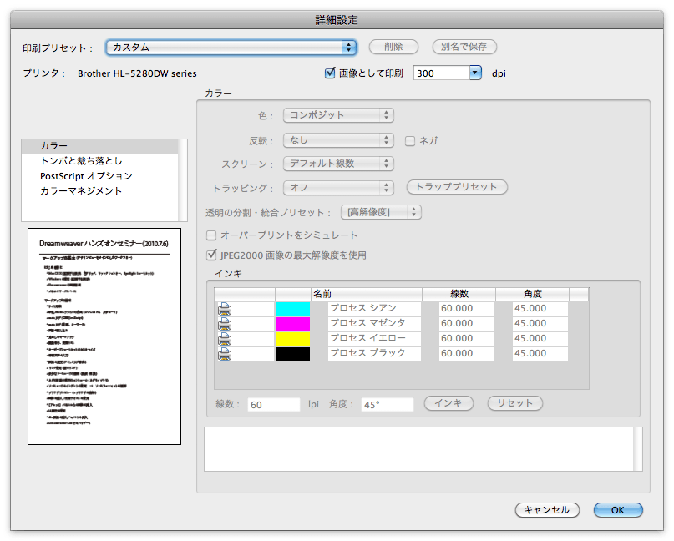The height and width of the screenshot is (541, 674).
Task: Click 45.000 角度 value in プロセス イエロー row
Action: [x=540, y=339]
